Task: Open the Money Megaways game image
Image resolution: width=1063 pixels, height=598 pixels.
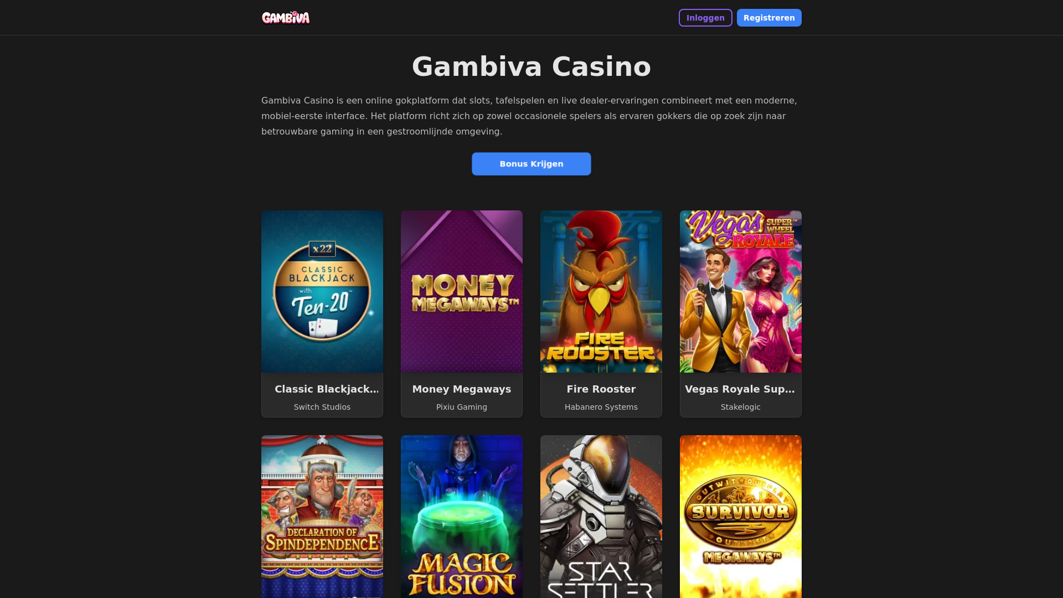Action: (x=462, y=291)
